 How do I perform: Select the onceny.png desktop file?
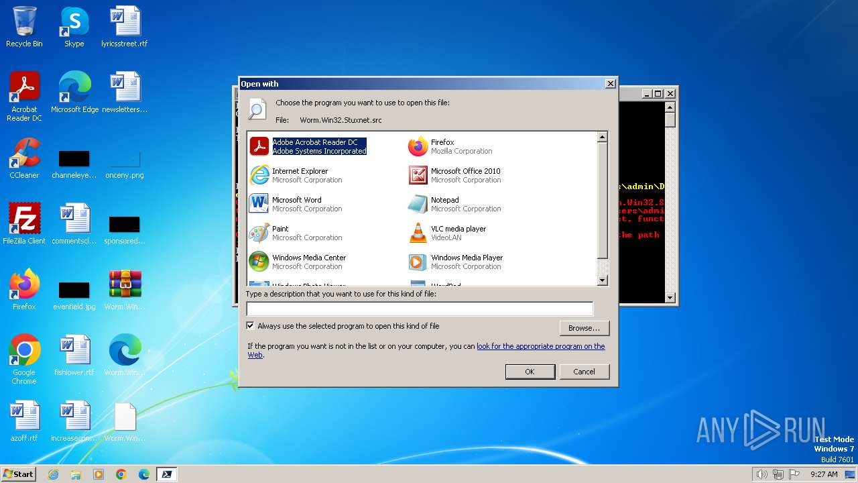click(x=125, y=165)
